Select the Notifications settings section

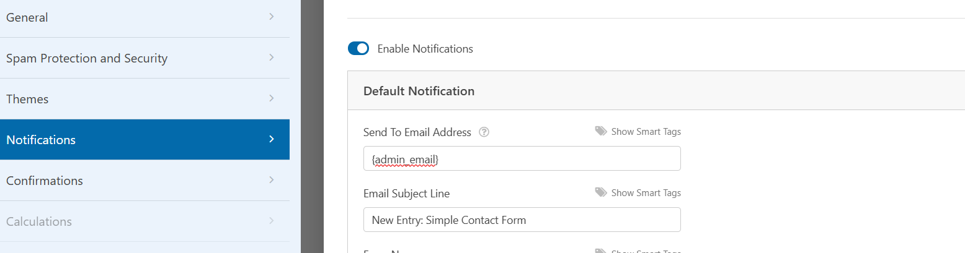(x=145, y=140)
